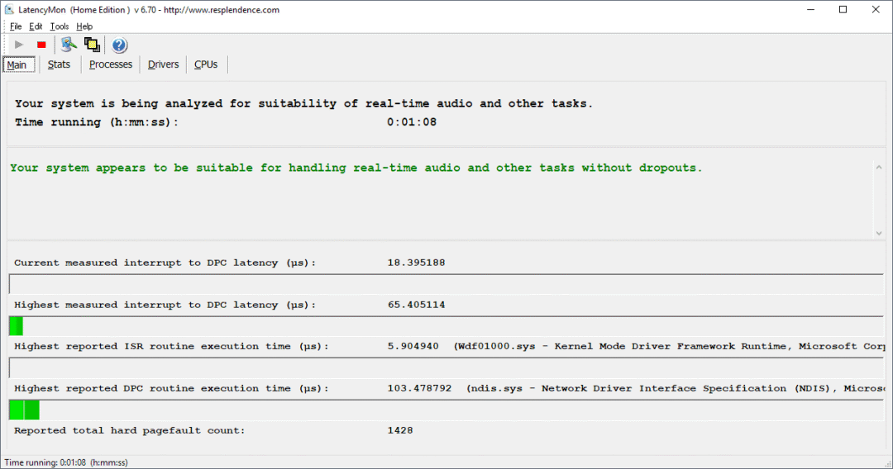Start the latency monitor with play icon
Viewport: 893px width, 469px height.
click(x=19, y=45)
